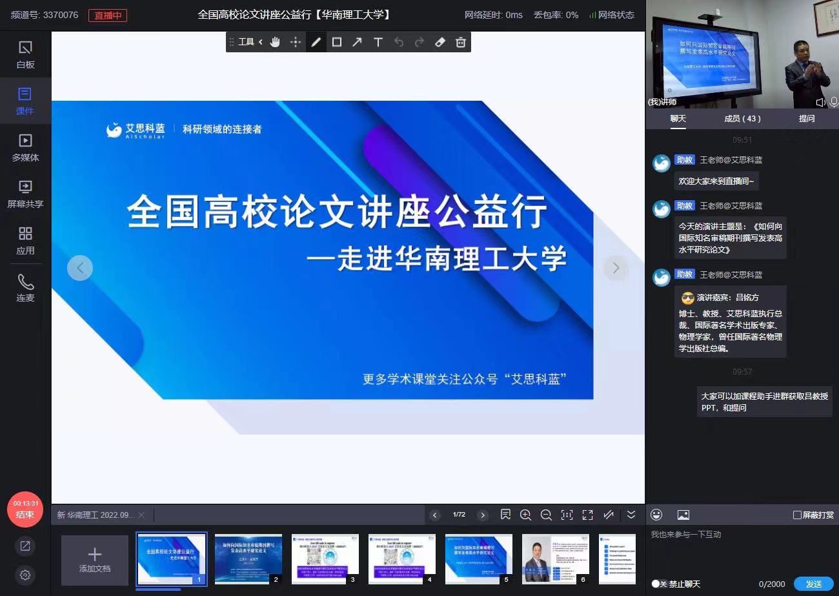839x596 pixels.
Task: Go to next slide with right arrow on slide
Action: (x=616, y=267)
